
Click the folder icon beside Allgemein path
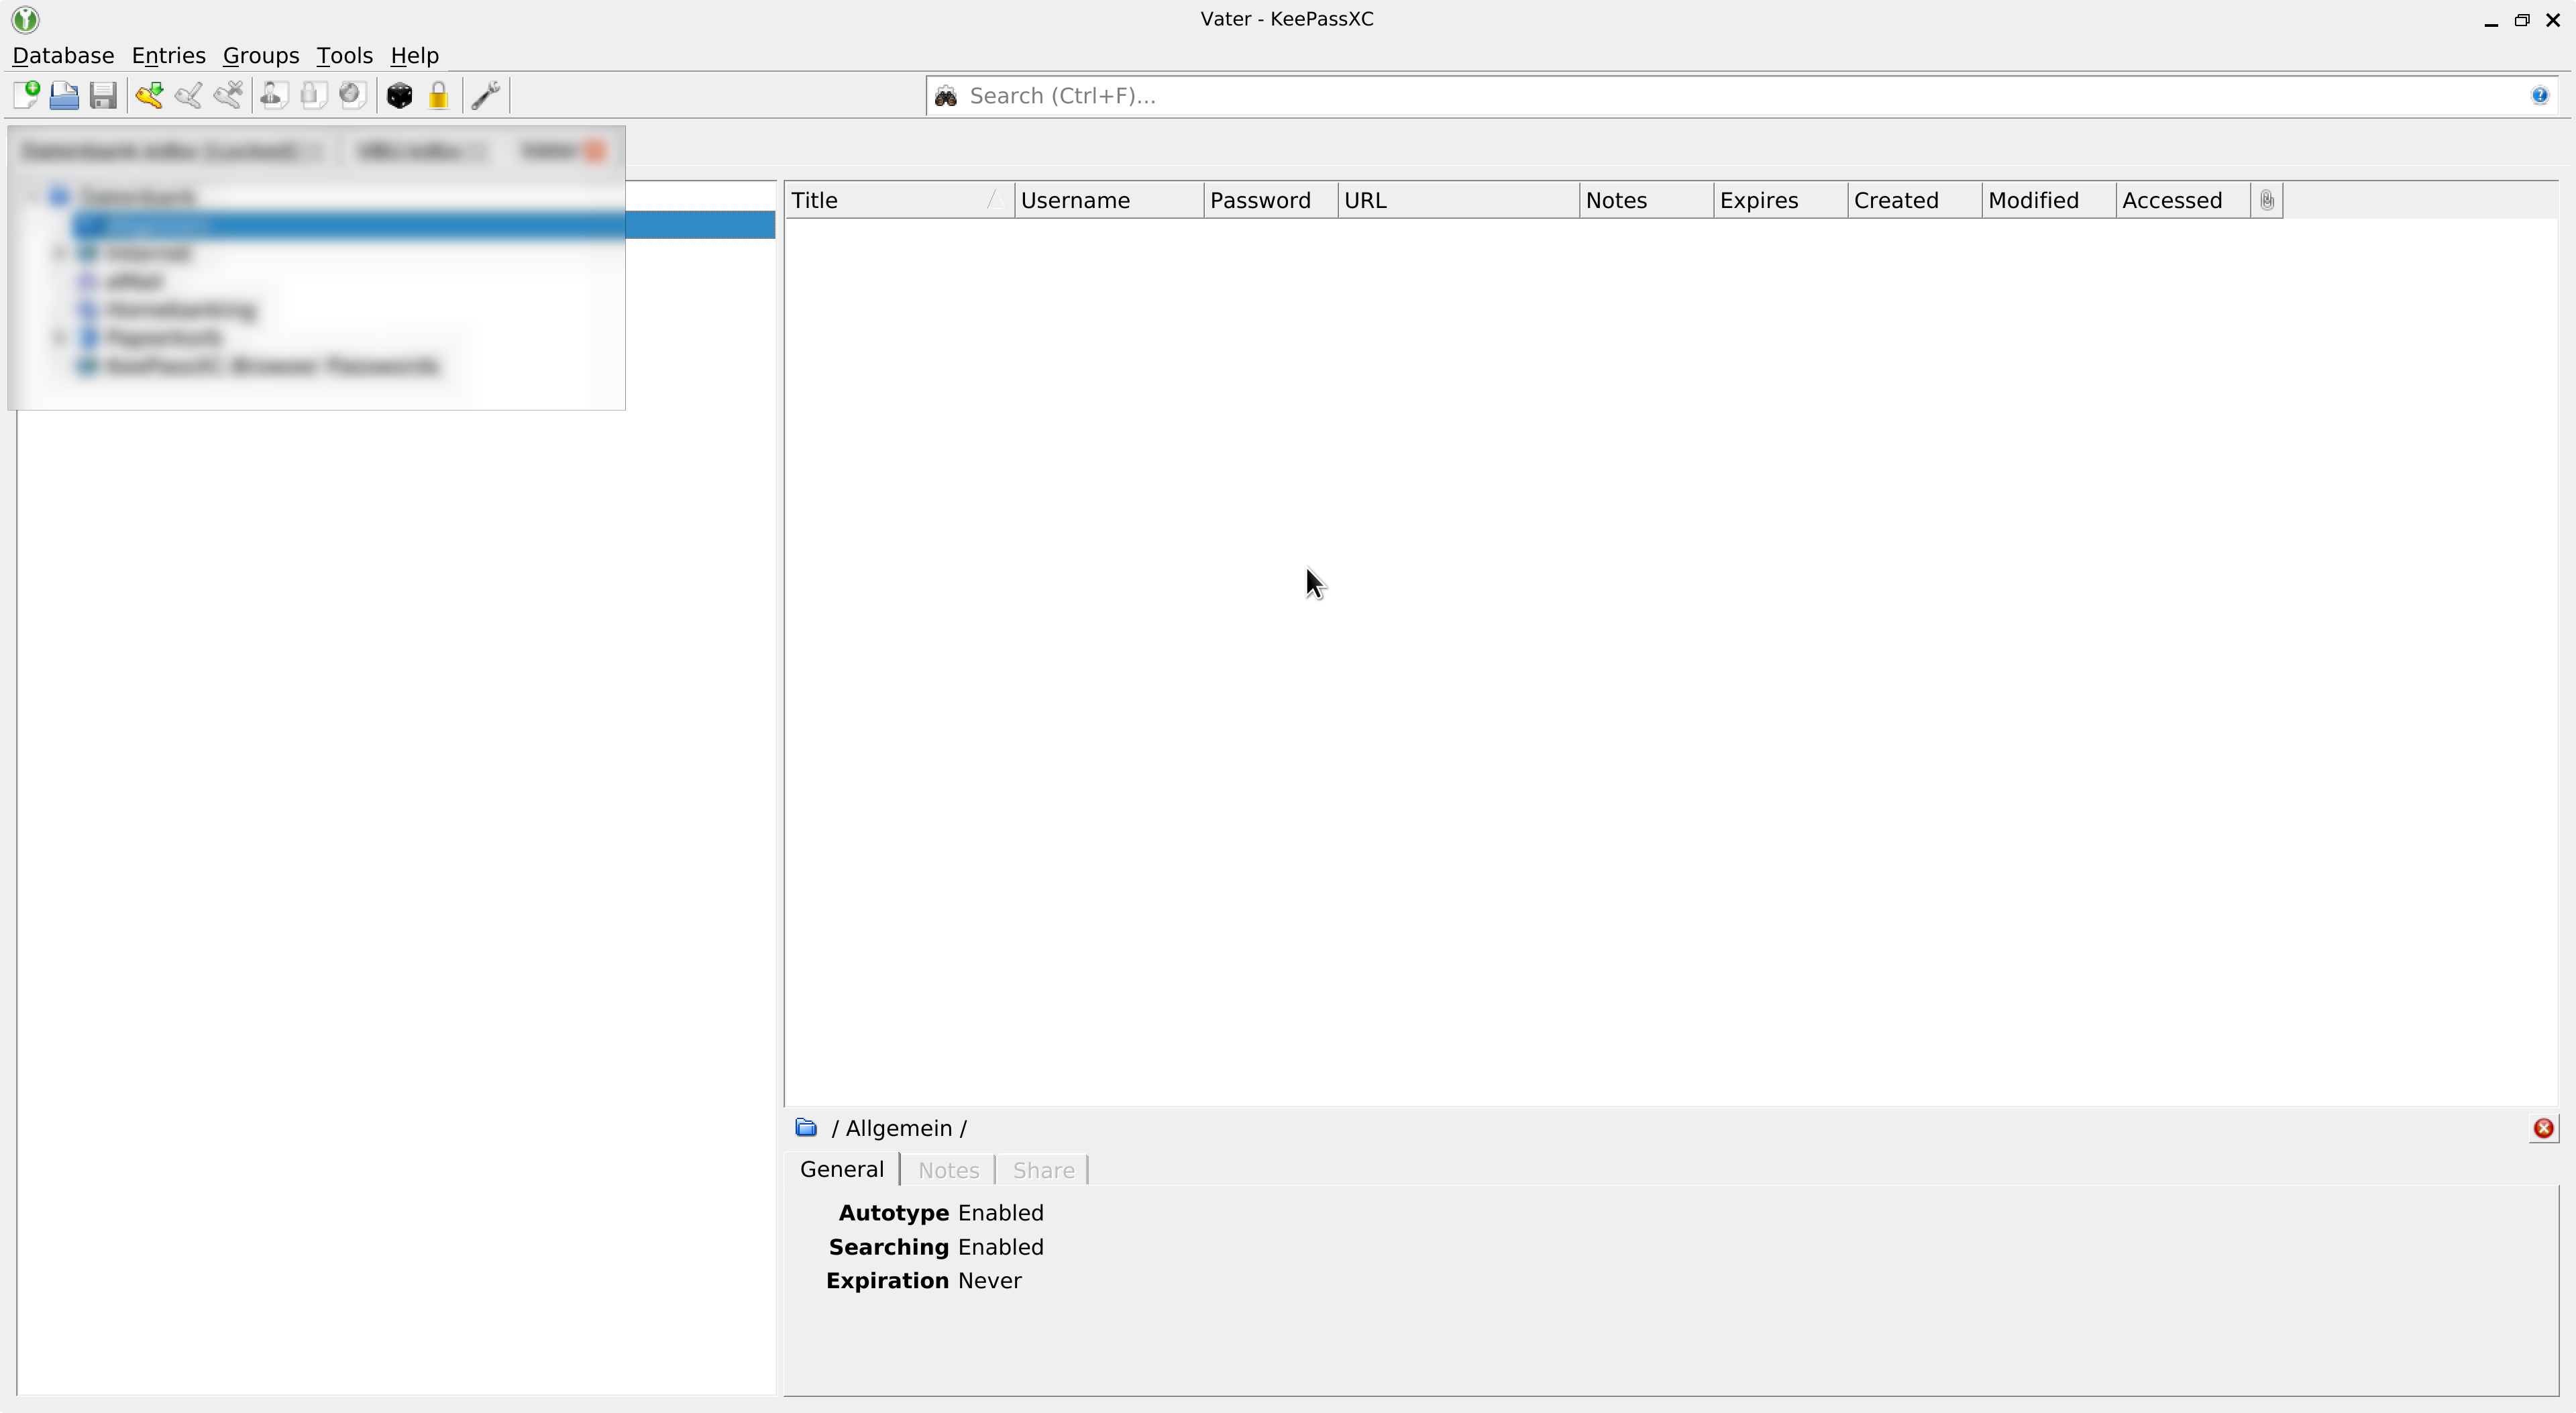(x=806, y=1128)
